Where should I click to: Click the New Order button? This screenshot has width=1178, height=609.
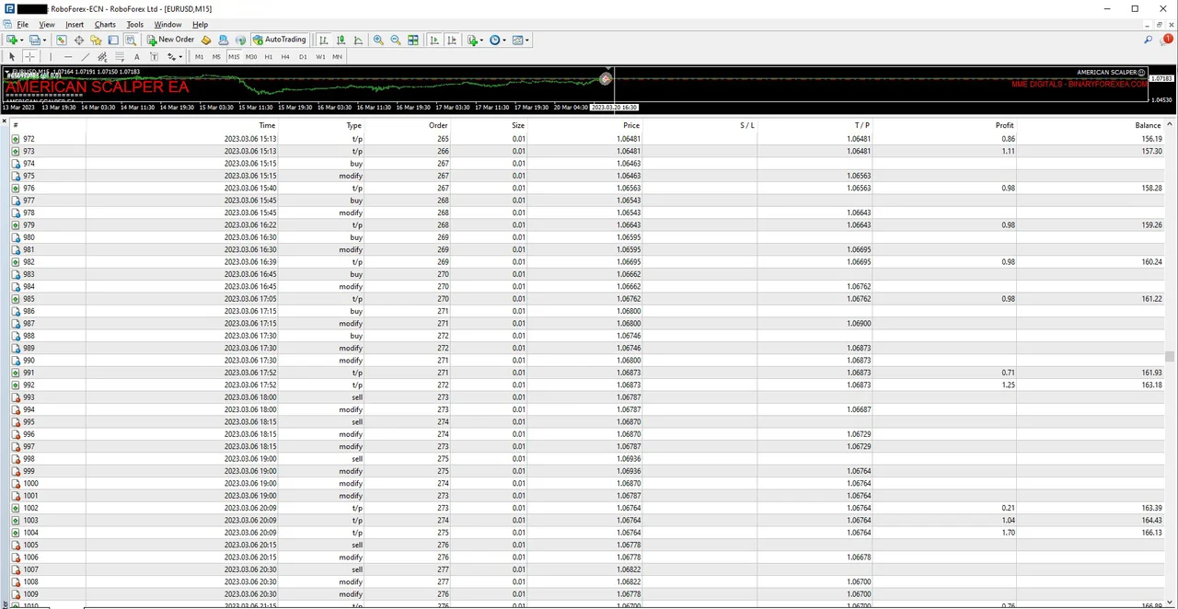[170, 40]
